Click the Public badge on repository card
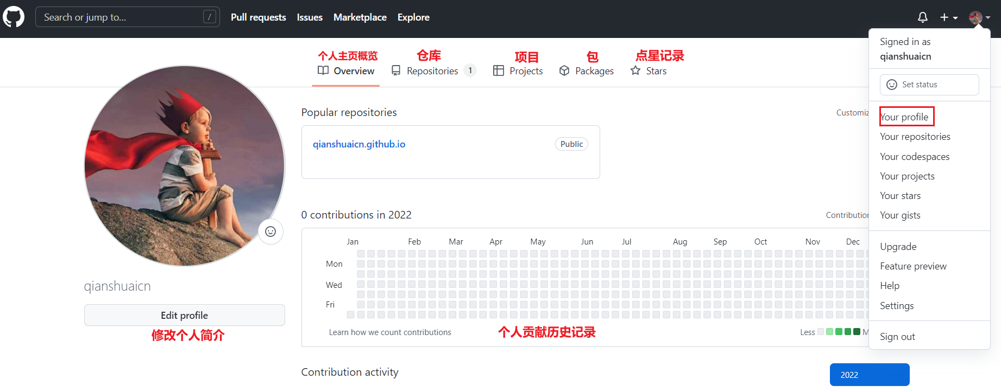Viewport: 1001px width, 392px height. click(571, 144)
